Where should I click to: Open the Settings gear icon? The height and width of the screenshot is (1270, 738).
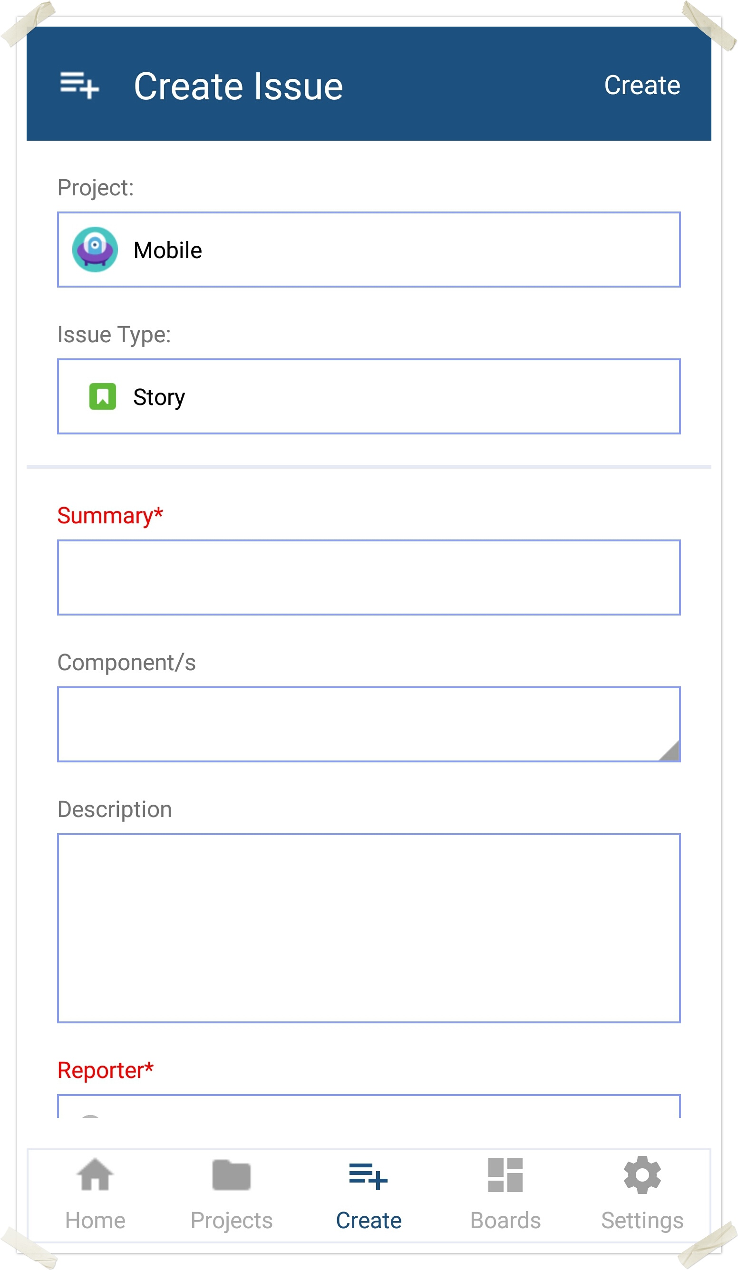tap(642, 1175)
